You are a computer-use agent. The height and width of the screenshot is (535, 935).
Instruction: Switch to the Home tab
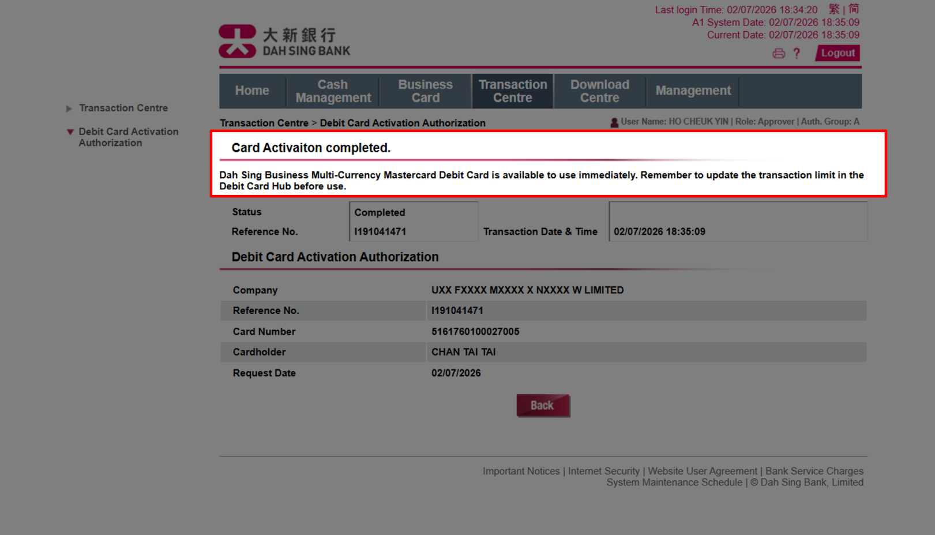tap(251, 91)
